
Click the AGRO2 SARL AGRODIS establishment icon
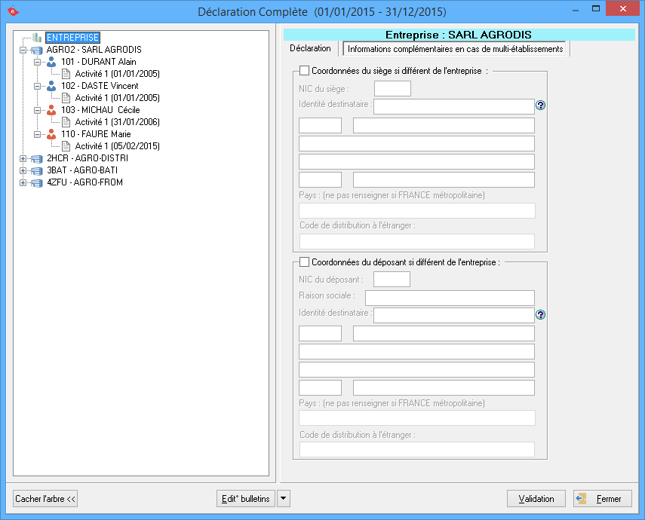[37, 50]
